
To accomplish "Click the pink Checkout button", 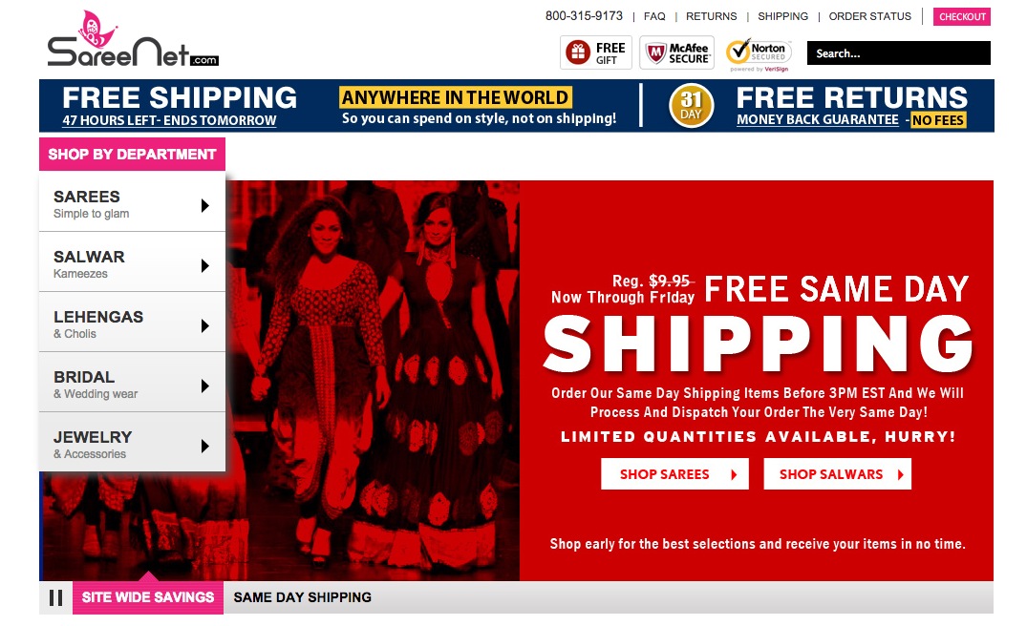I will coord(962,16).
